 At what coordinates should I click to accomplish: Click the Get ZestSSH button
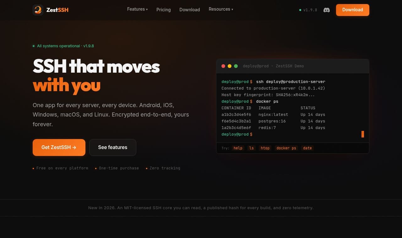click(x=59, y=147)
